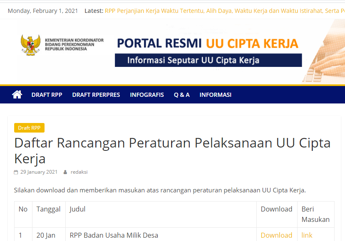Click the Draft RPP category tag
345x241 pixels.
29,128
